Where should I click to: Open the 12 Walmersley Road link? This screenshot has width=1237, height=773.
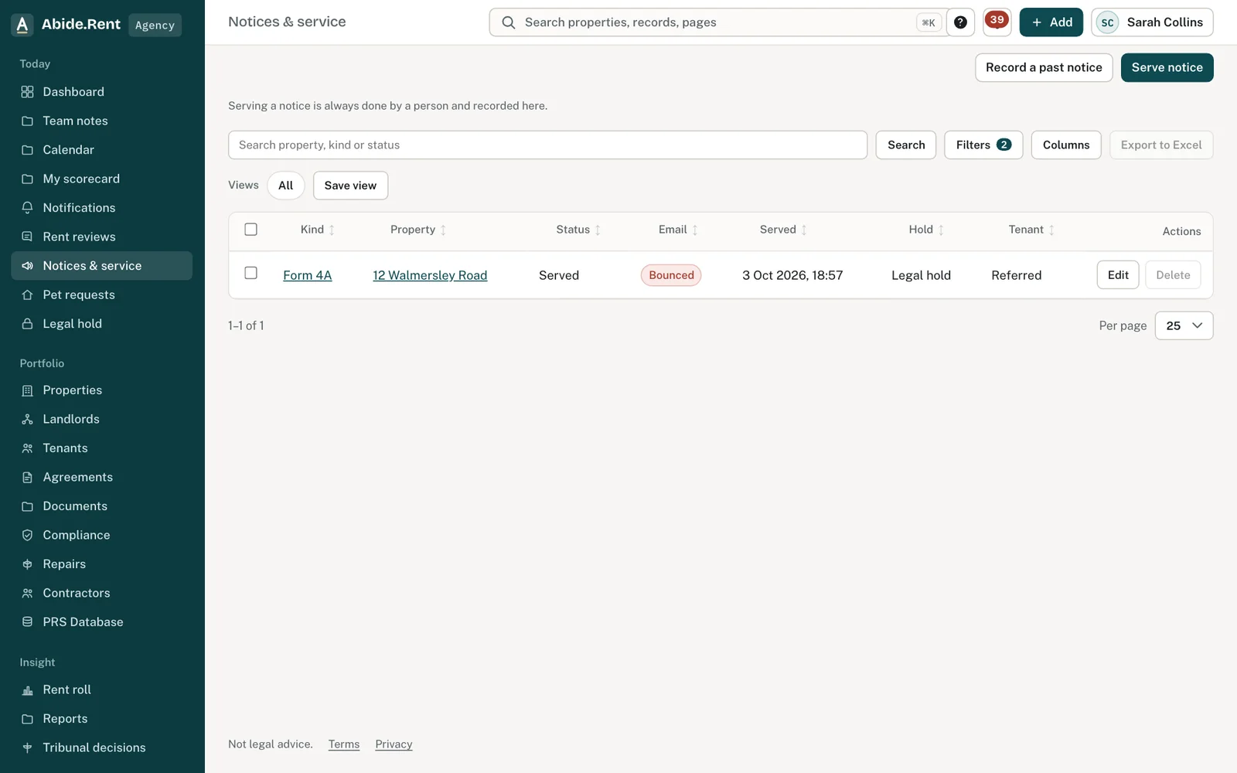click(x=430, y=275)
